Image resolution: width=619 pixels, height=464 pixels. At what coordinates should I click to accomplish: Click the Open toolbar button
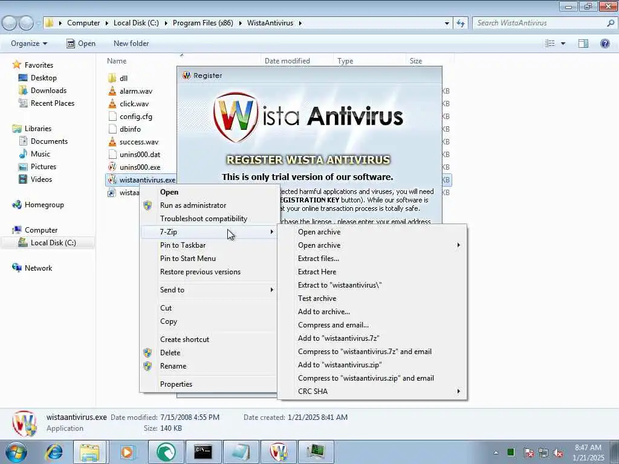[x=81, y=43]
